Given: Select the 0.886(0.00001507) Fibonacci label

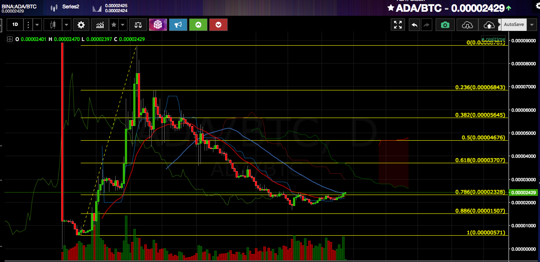Looking at the screenshot, I should 480,211.
